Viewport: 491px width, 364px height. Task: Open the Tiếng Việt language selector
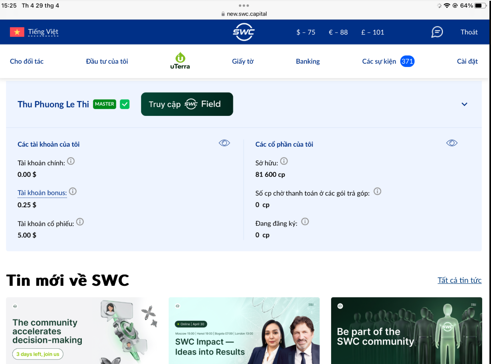[x=43, y=32]
